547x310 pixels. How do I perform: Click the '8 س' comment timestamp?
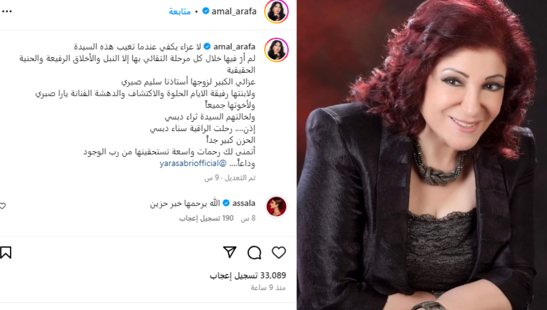click(x=248, y=218)
